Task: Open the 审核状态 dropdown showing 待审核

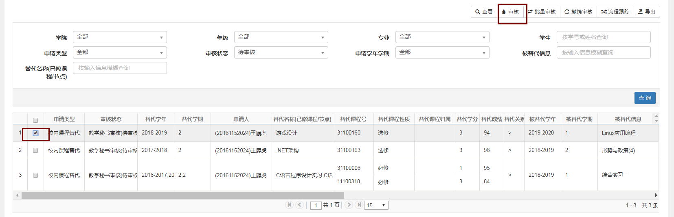Action: coord(281,52)
